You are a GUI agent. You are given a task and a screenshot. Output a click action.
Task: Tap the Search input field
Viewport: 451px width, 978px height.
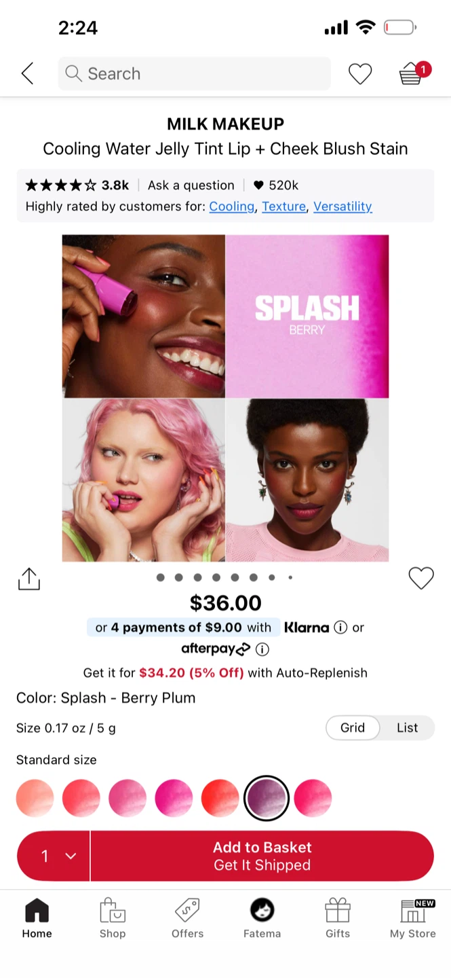click(195, 73)
